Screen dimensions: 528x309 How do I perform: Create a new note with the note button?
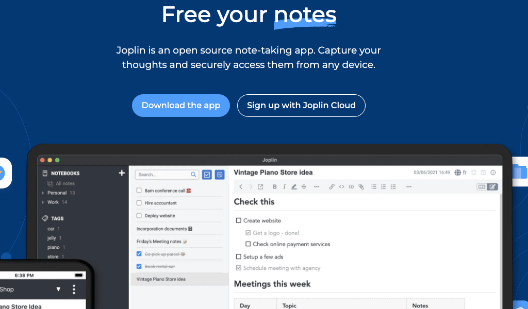220,175
